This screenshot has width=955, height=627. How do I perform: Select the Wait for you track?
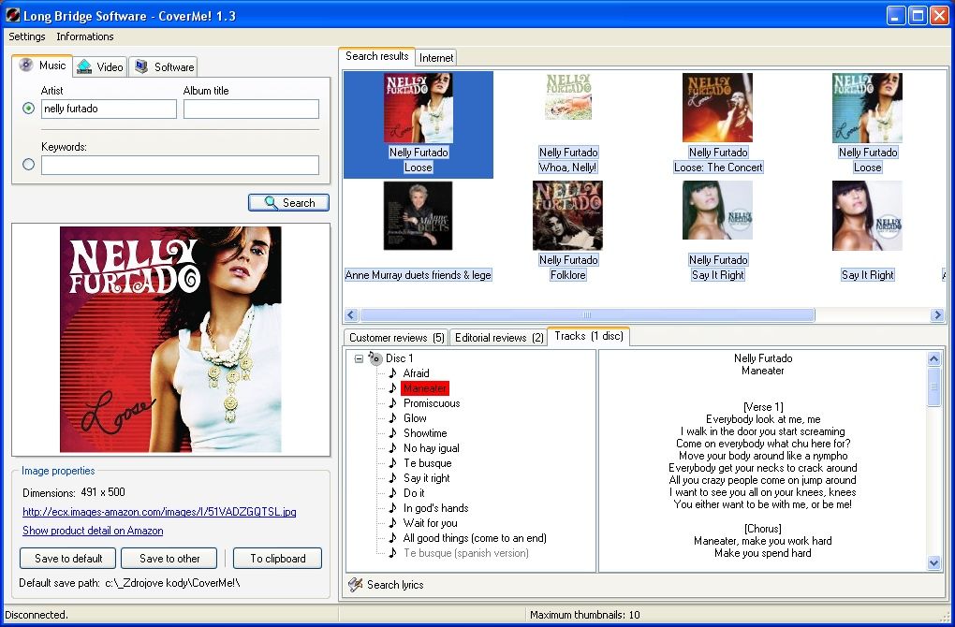pos(430,523)
